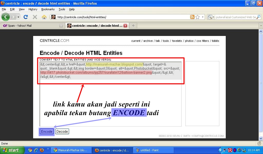The width and height of the screenshot is (263, 154).
Task: Open the search engine selector dropdown
Action: coord(211,17)
